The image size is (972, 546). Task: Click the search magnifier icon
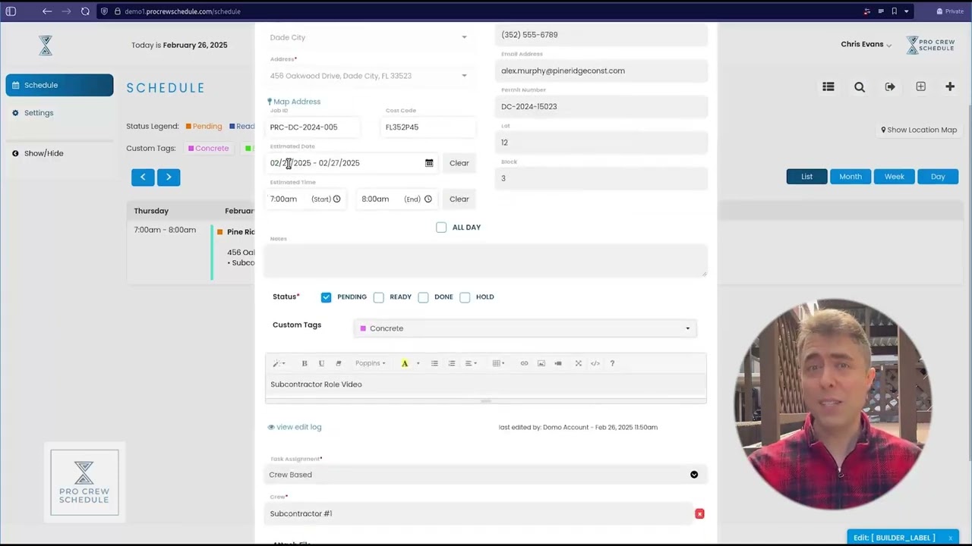coord(860,87)
